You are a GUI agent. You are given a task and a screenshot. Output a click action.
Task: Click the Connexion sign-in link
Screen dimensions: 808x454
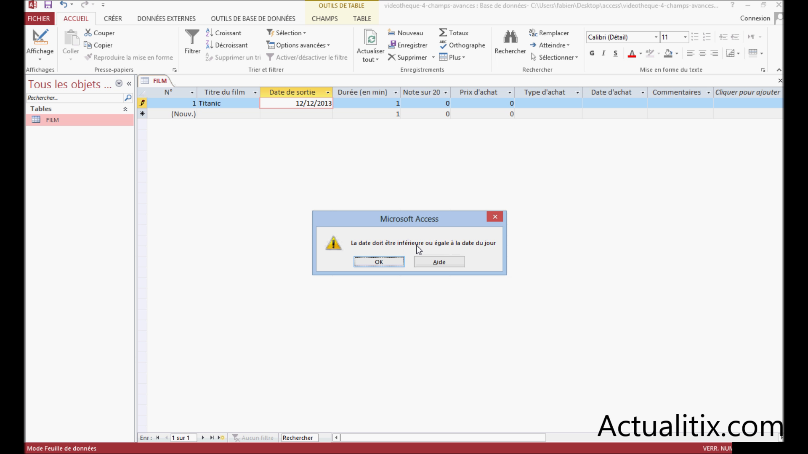tap(755, 18)
